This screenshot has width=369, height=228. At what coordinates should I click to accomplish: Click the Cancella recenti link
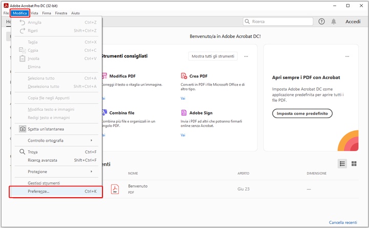[x=343, y=222]
